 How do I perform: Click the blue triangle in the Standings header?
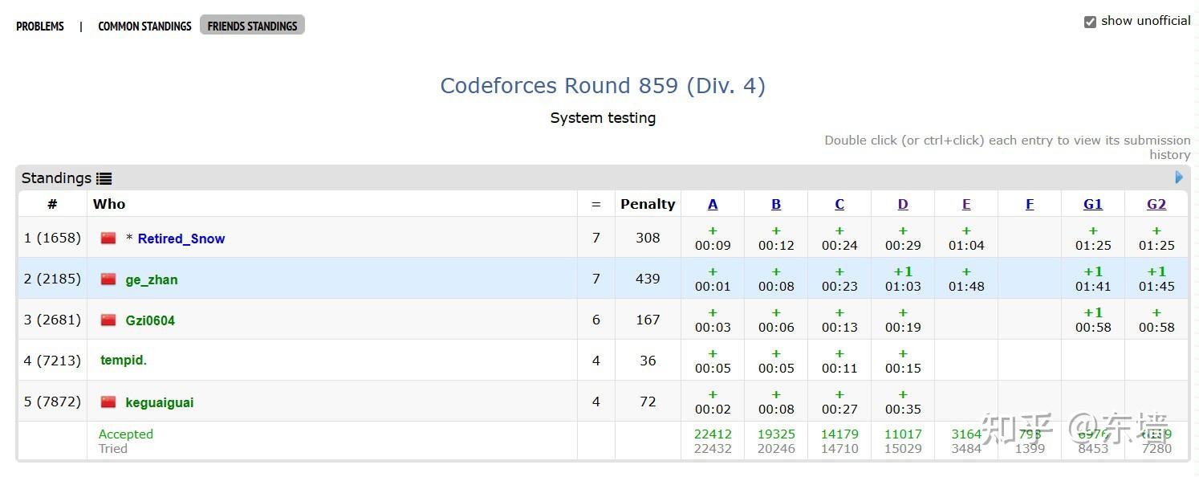click(x=1179, y=177)
